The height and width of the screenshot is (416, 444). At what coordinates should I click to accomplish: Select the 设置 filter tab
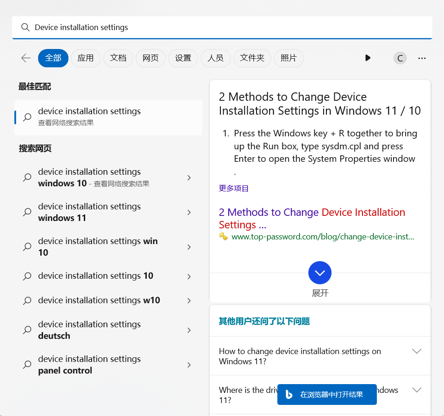click(183, 58)
